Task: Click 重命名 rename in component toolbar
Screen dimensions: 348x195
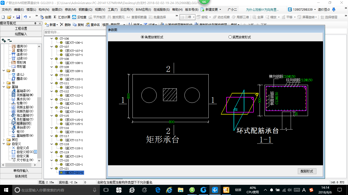Action: [x=93, y=25]
